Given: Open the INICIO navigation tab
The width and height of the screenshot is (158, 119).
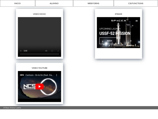Looking at the screenshot, I should pos(18,3).
